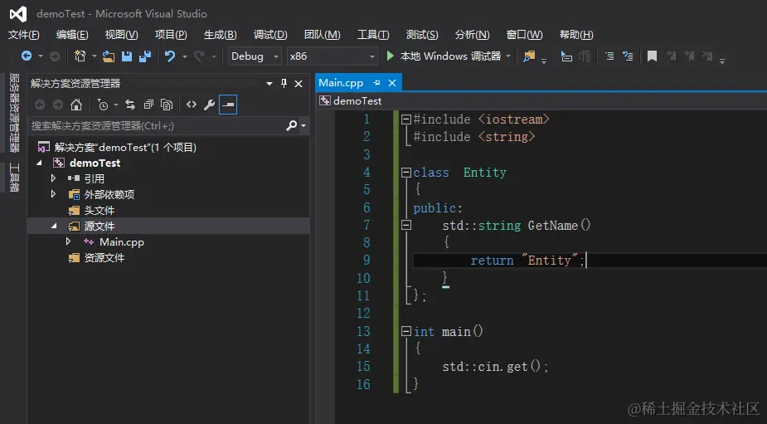The height and width of the screenshot is (424, 767).
Task: Click the Sync with Active Document icon
Action: pos(129,105)
